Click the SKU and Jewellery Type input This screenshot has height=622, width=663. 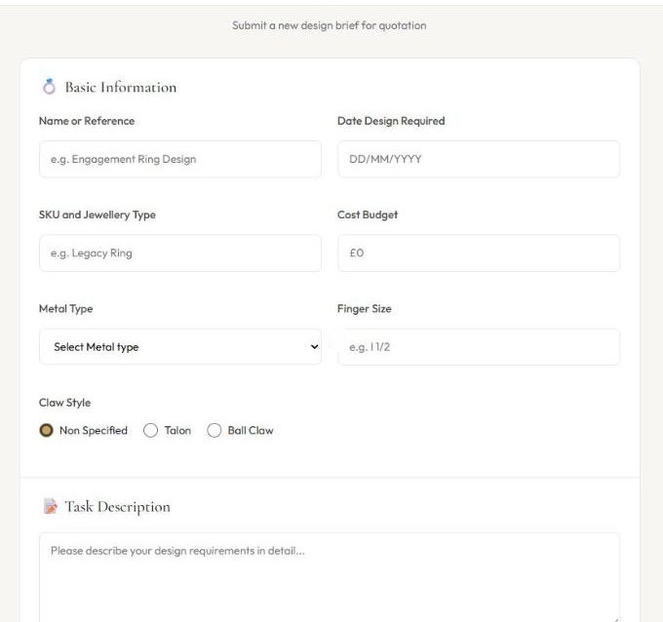[180, 253]
